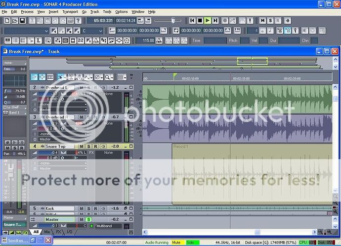Switch to the FX tab
Viewport: 341px width, 246px height.
[58, 232]
